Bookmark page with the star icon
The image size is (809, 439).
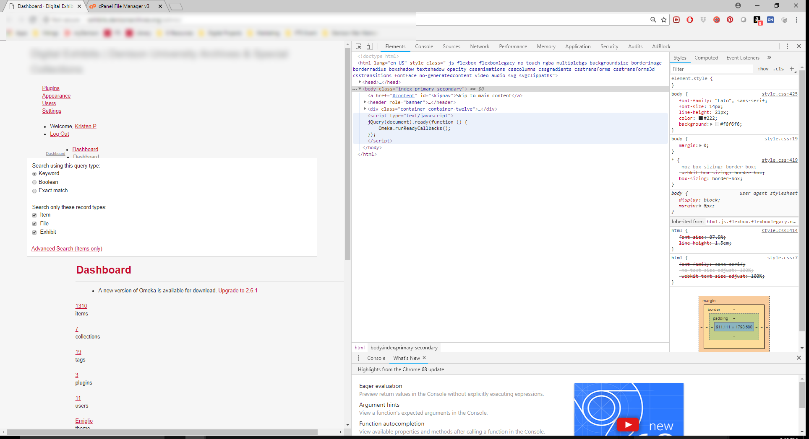tap(664, 20)
